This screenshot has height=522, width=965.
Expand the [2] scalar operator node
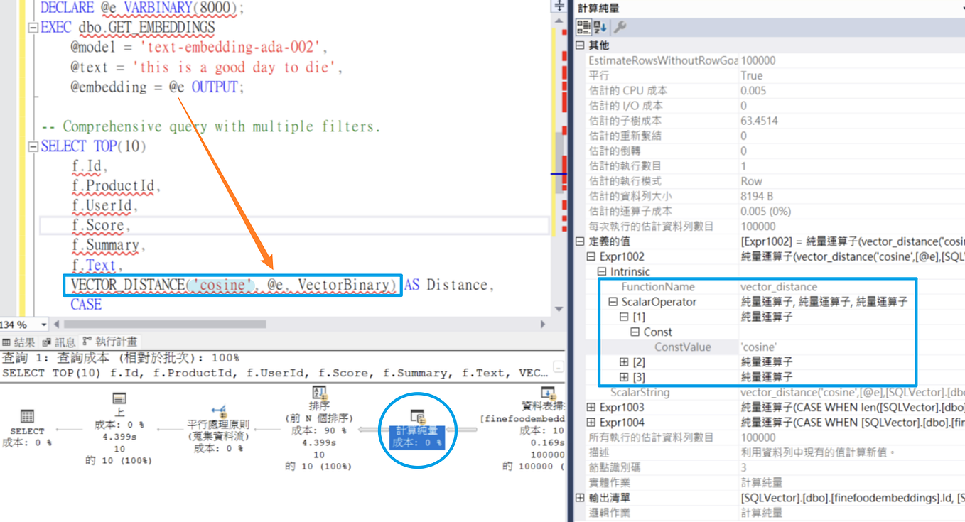[x=624, y=361]
